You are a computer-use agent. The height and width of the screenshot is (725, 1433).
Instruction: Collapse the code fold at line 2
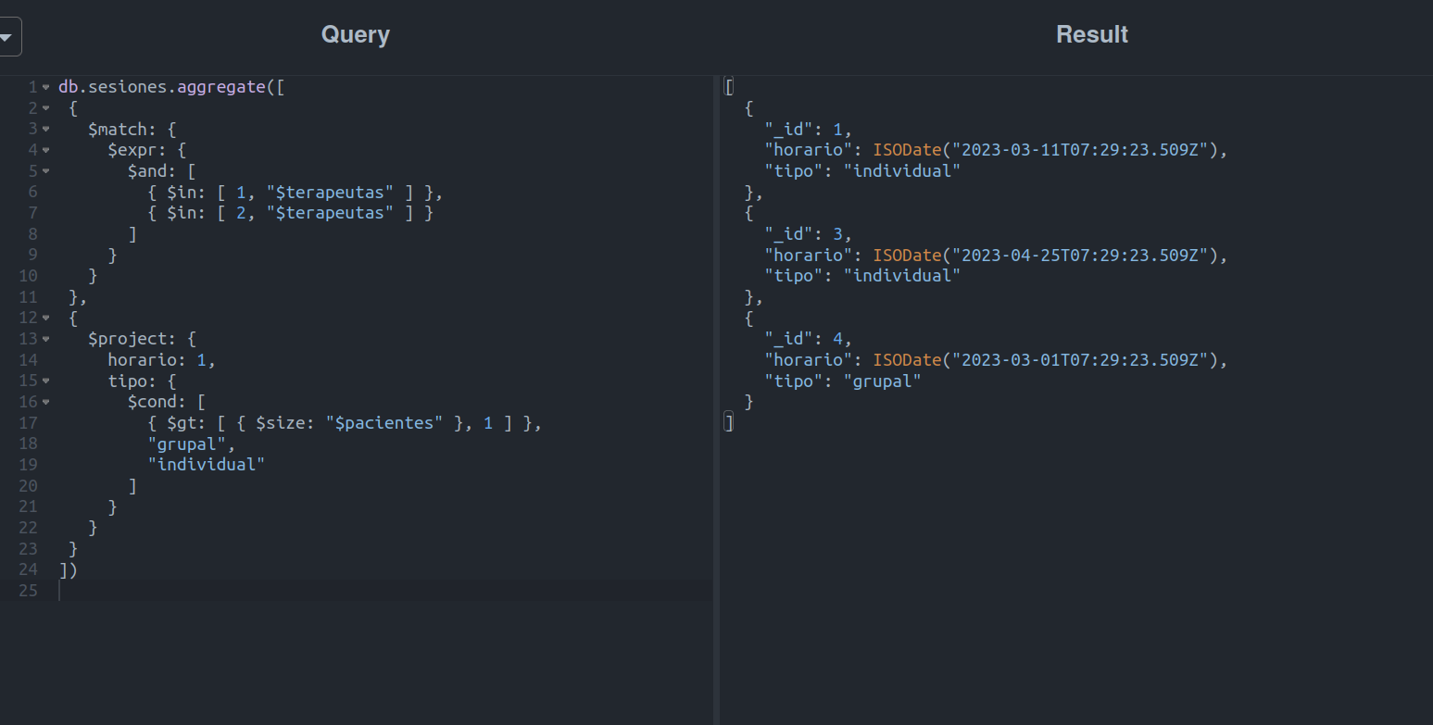tap(45, 108)
